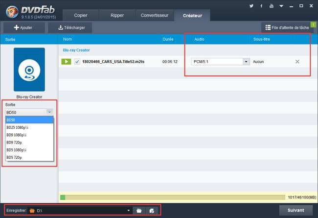
Task: Click the DVDFab mascot logo
Action: coord(12,12)
